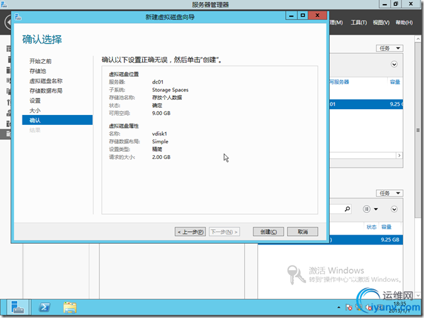Click the 取消 button in the wizard
The width and height of the screenshot is (424, 318).
click(302, 232)
